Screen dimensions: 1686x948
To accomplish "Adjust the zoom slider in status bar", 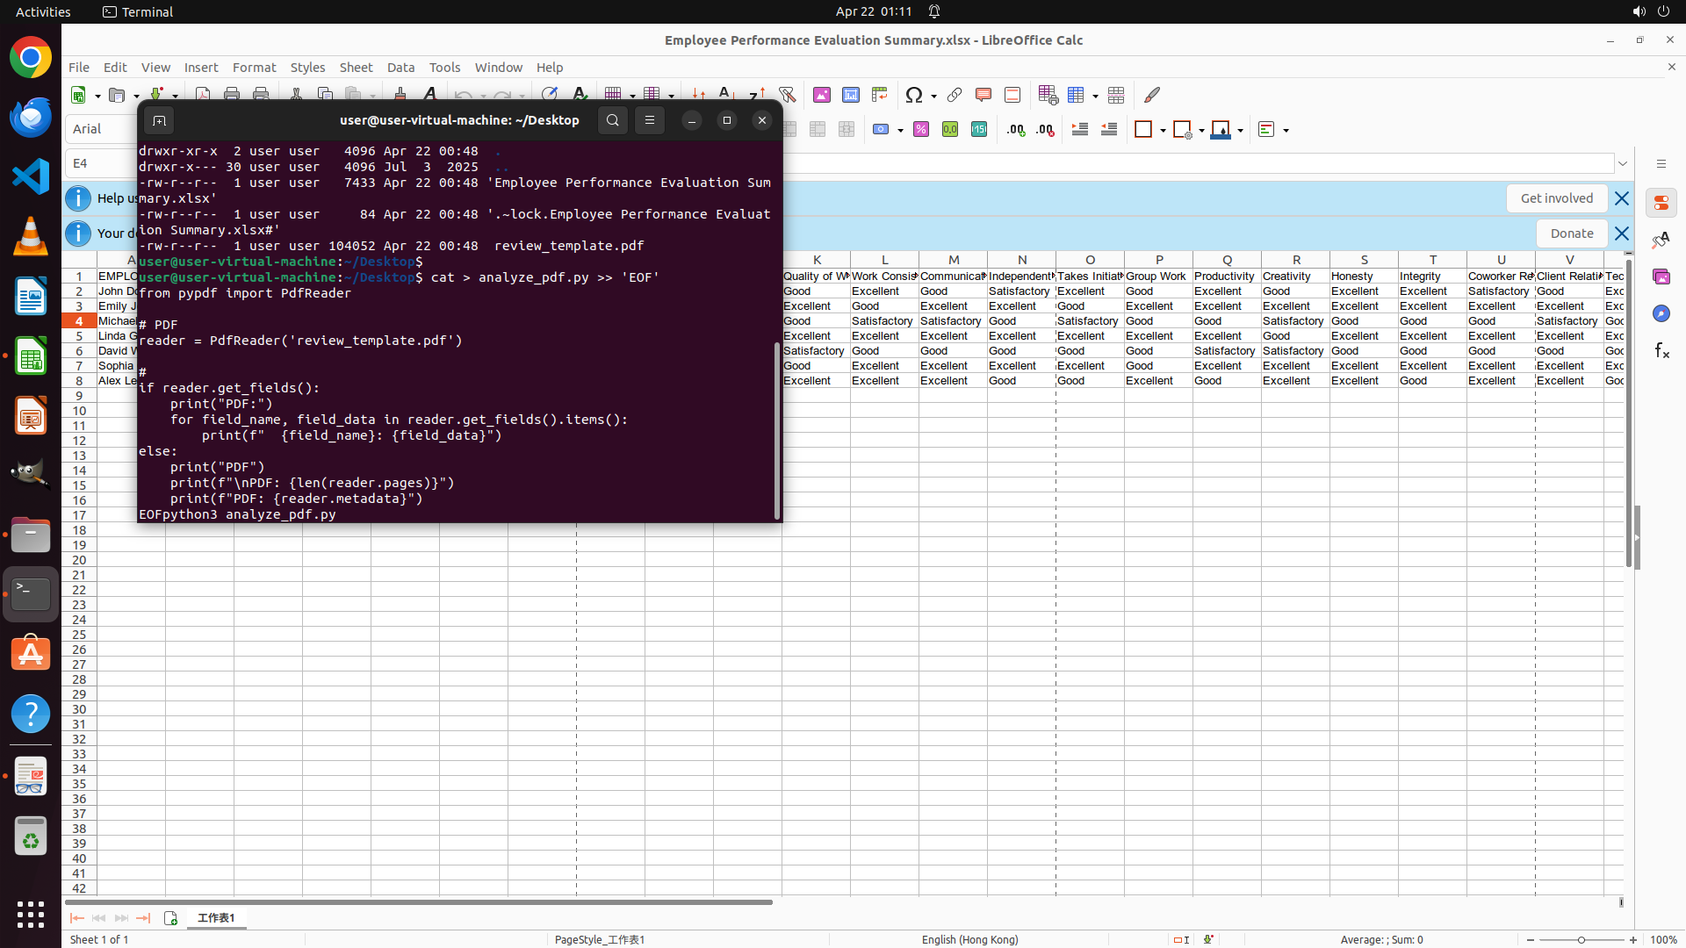I will click(x=1581, y=939).
